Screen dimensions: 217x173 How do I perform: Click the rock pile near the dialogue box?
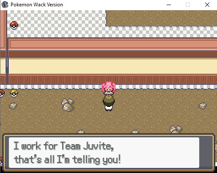pyautogui.click(x=176, y=129)
